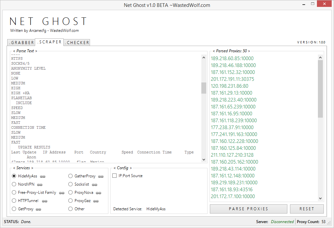Click the RESET button
This screenshot has width=334, height=228.
coord(307,209)
